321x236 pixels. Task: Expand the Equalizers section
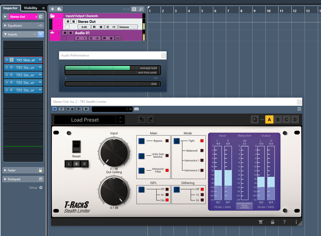point(5,25)
